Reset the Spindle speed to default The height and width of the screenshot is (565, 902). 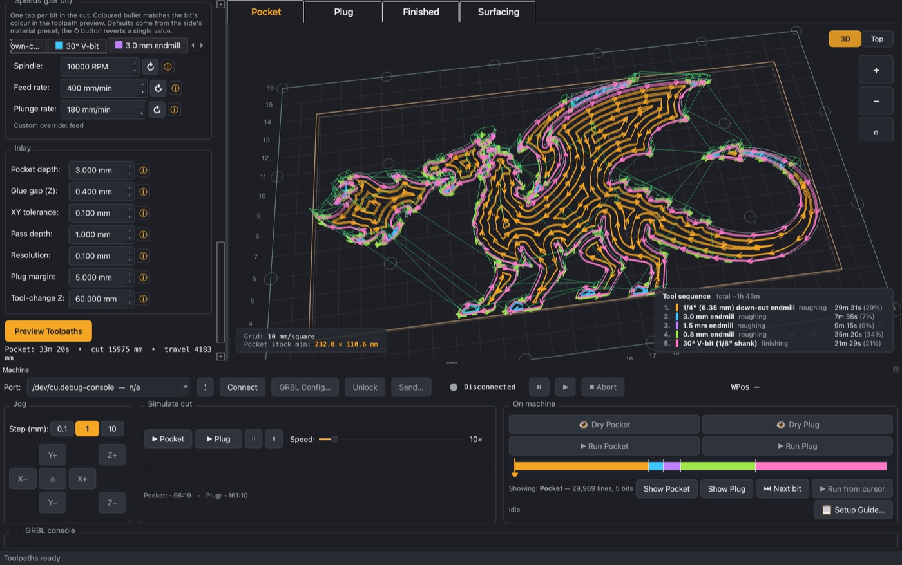150,66
